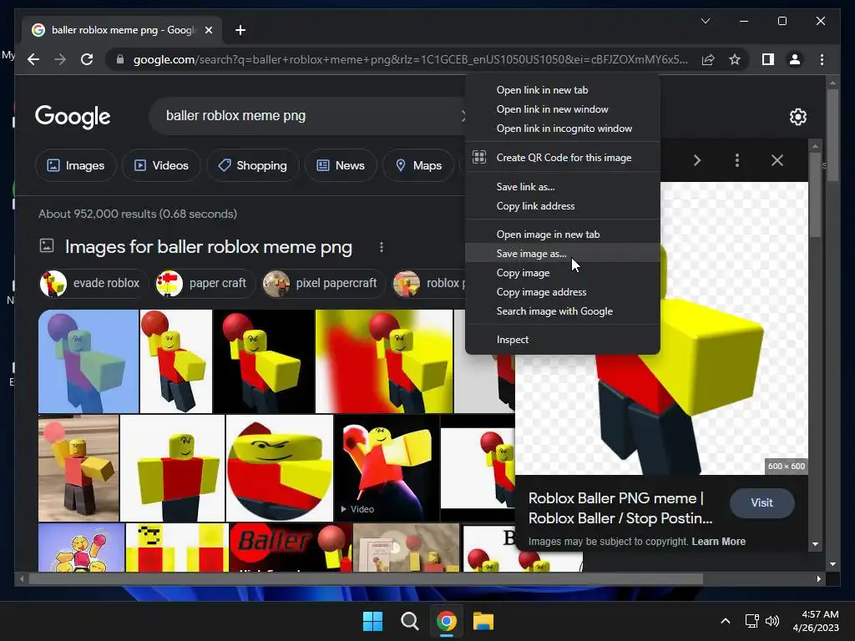Image resolution: width=855 pixels, height=641 pixels.
Task: Open Chrome's three-dot menu
Action: 822,59
